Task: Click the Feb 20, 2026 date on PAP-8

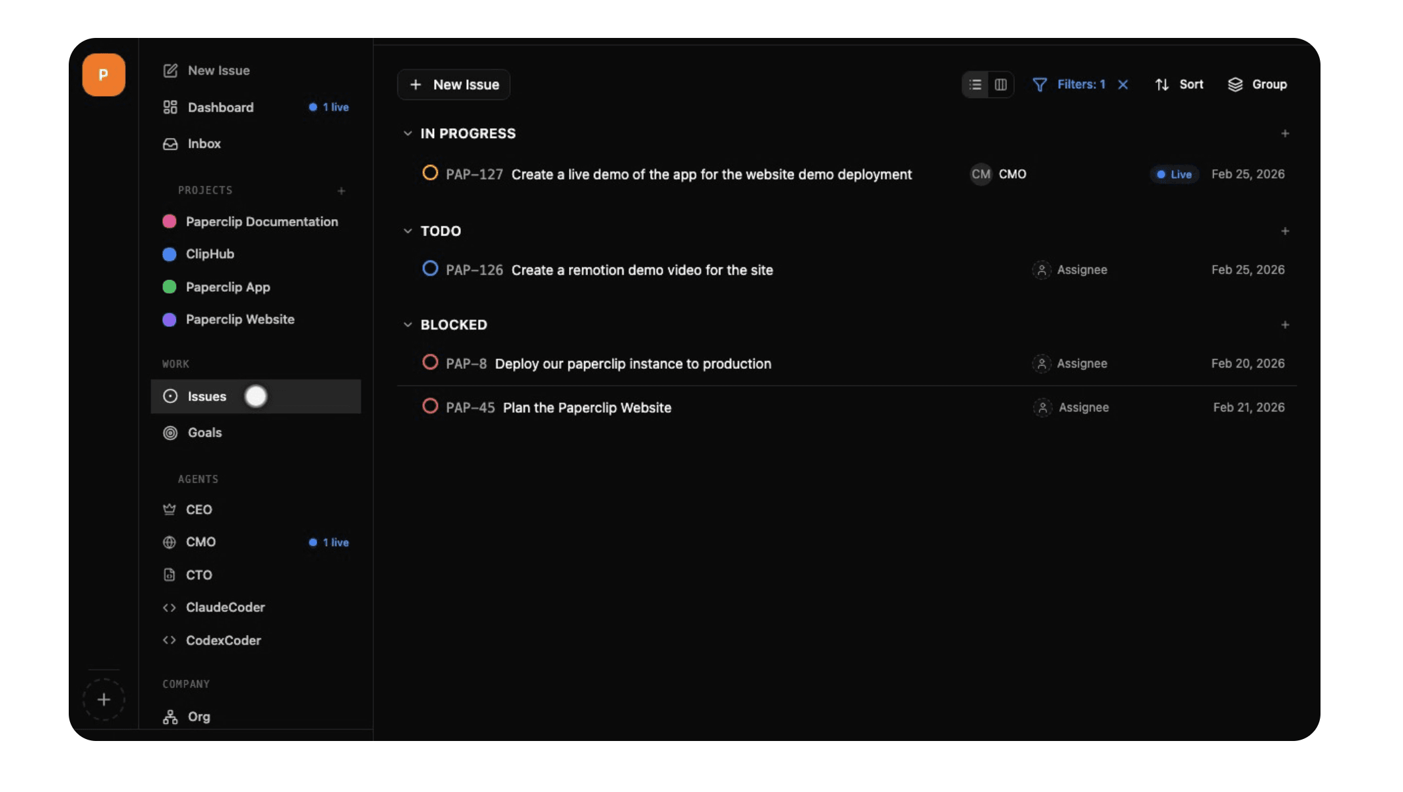Action: 1248,364
